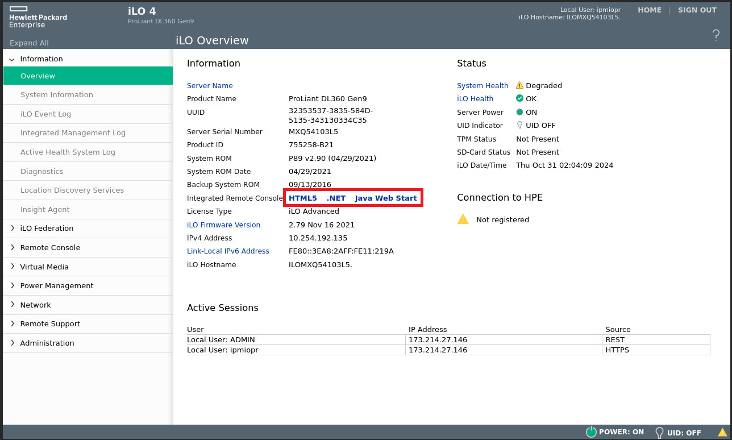Viewport: 732px width, 440px height.
Task: Launch Java Web Start console
Action: coord(386,198)
